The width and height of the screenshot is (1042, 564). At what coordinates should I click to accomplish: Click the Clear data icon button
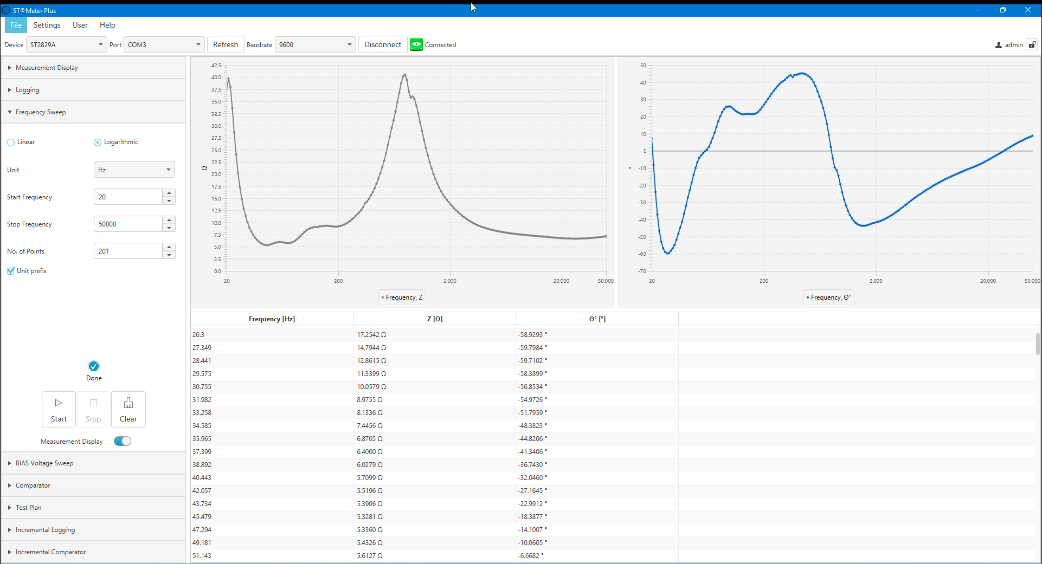tap(128, 403)
